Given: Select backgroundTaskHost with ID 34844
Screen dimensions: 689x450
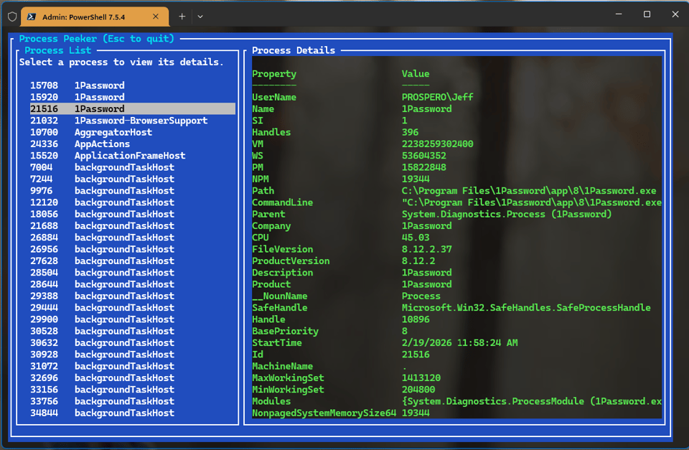Looking at the screenshot, I should tap(123, 413).
